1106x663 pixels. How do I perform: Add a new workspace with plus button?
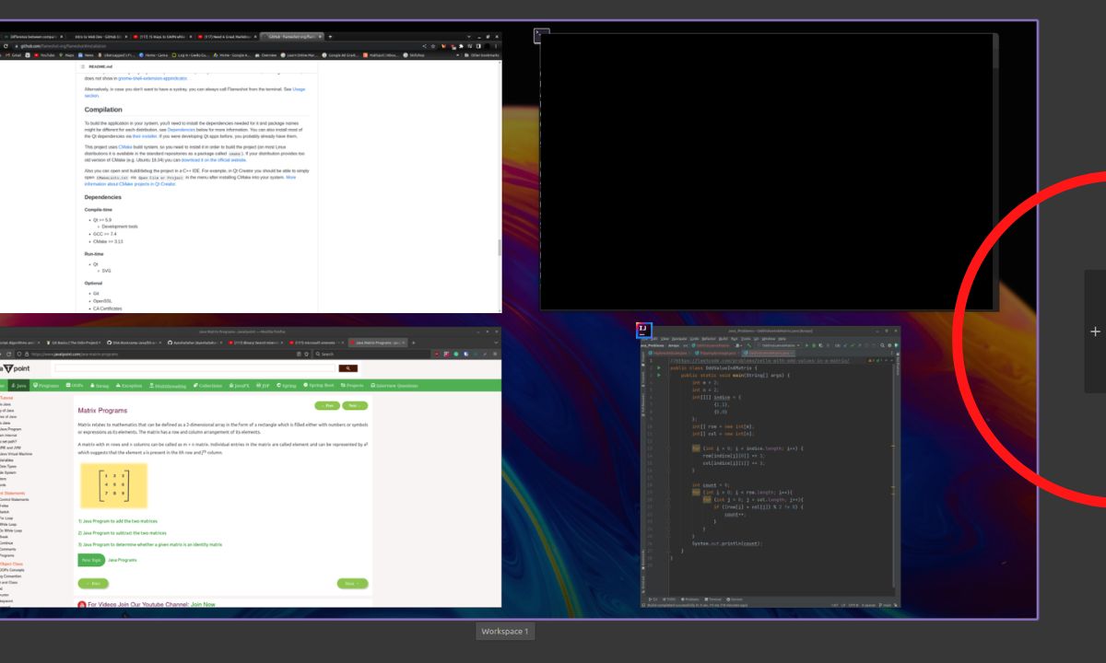(x=1095, y=331)
